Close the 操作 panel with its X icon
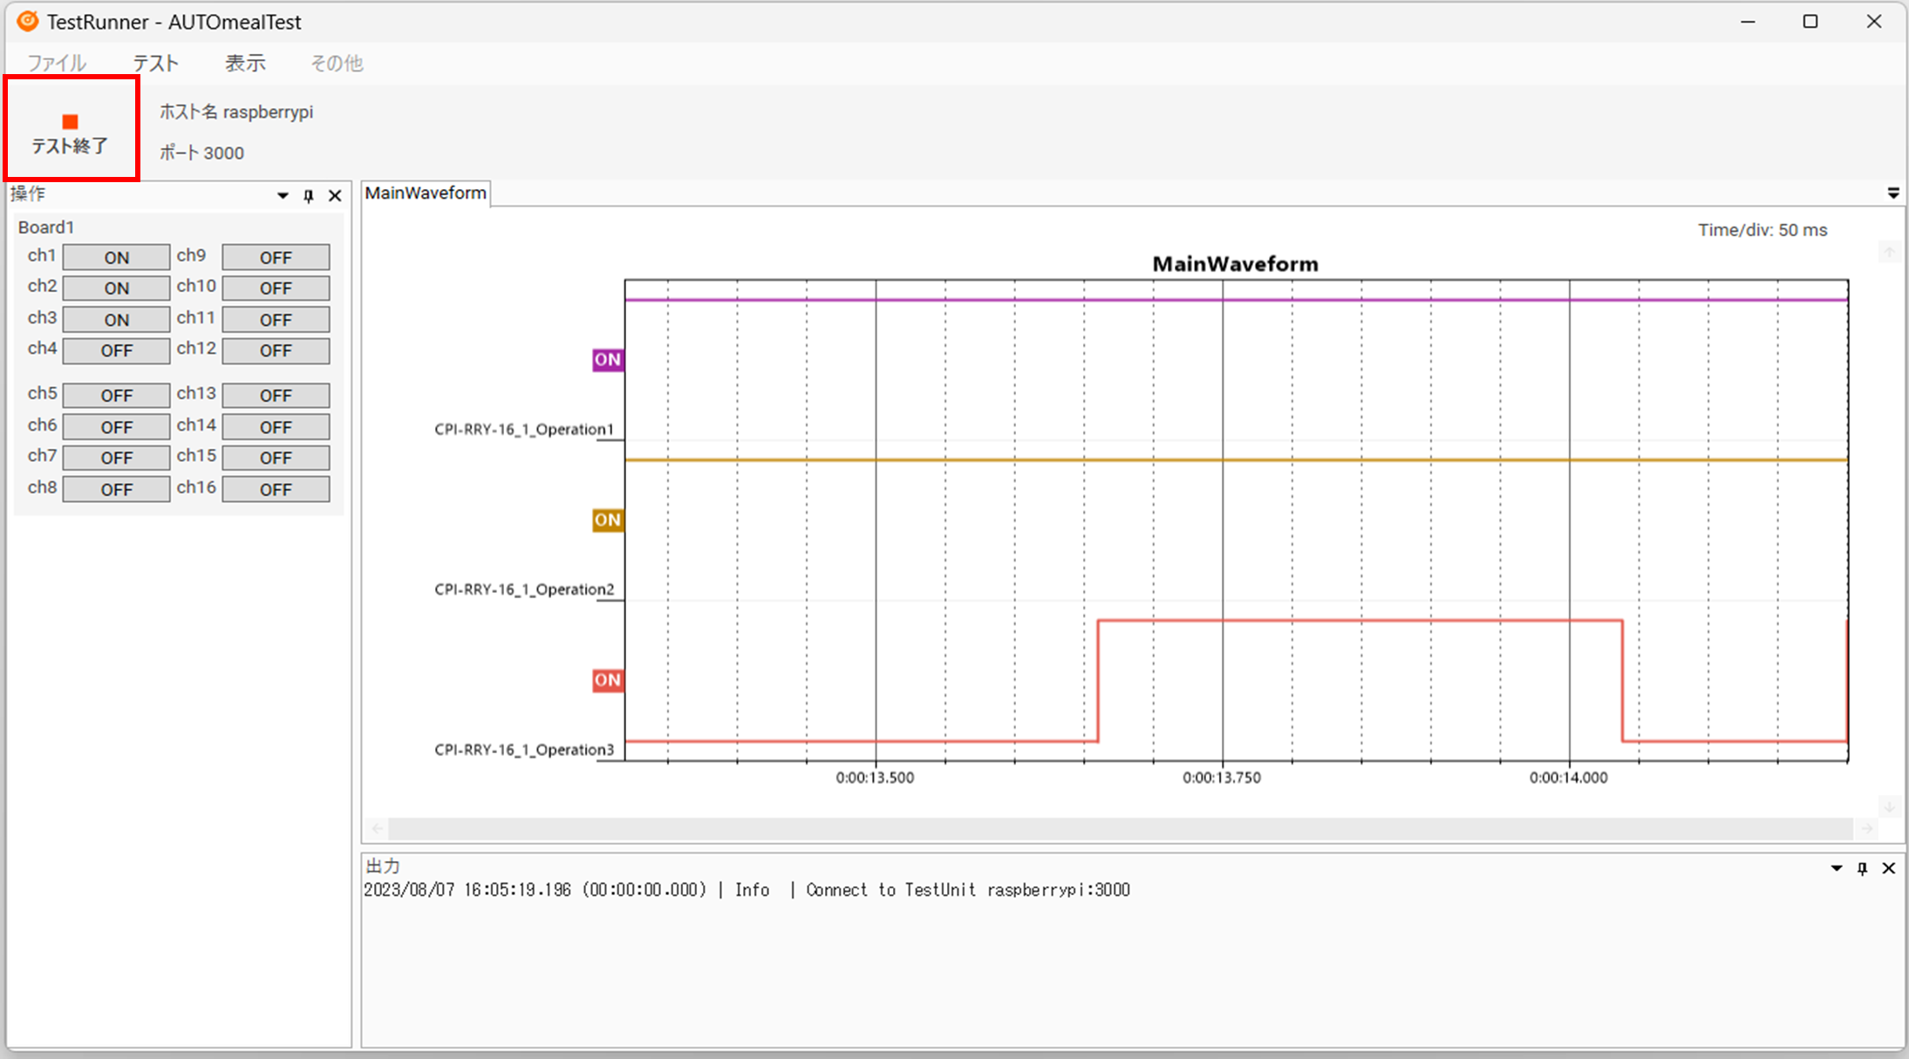1909x1059 pixels. coord(335,195)
